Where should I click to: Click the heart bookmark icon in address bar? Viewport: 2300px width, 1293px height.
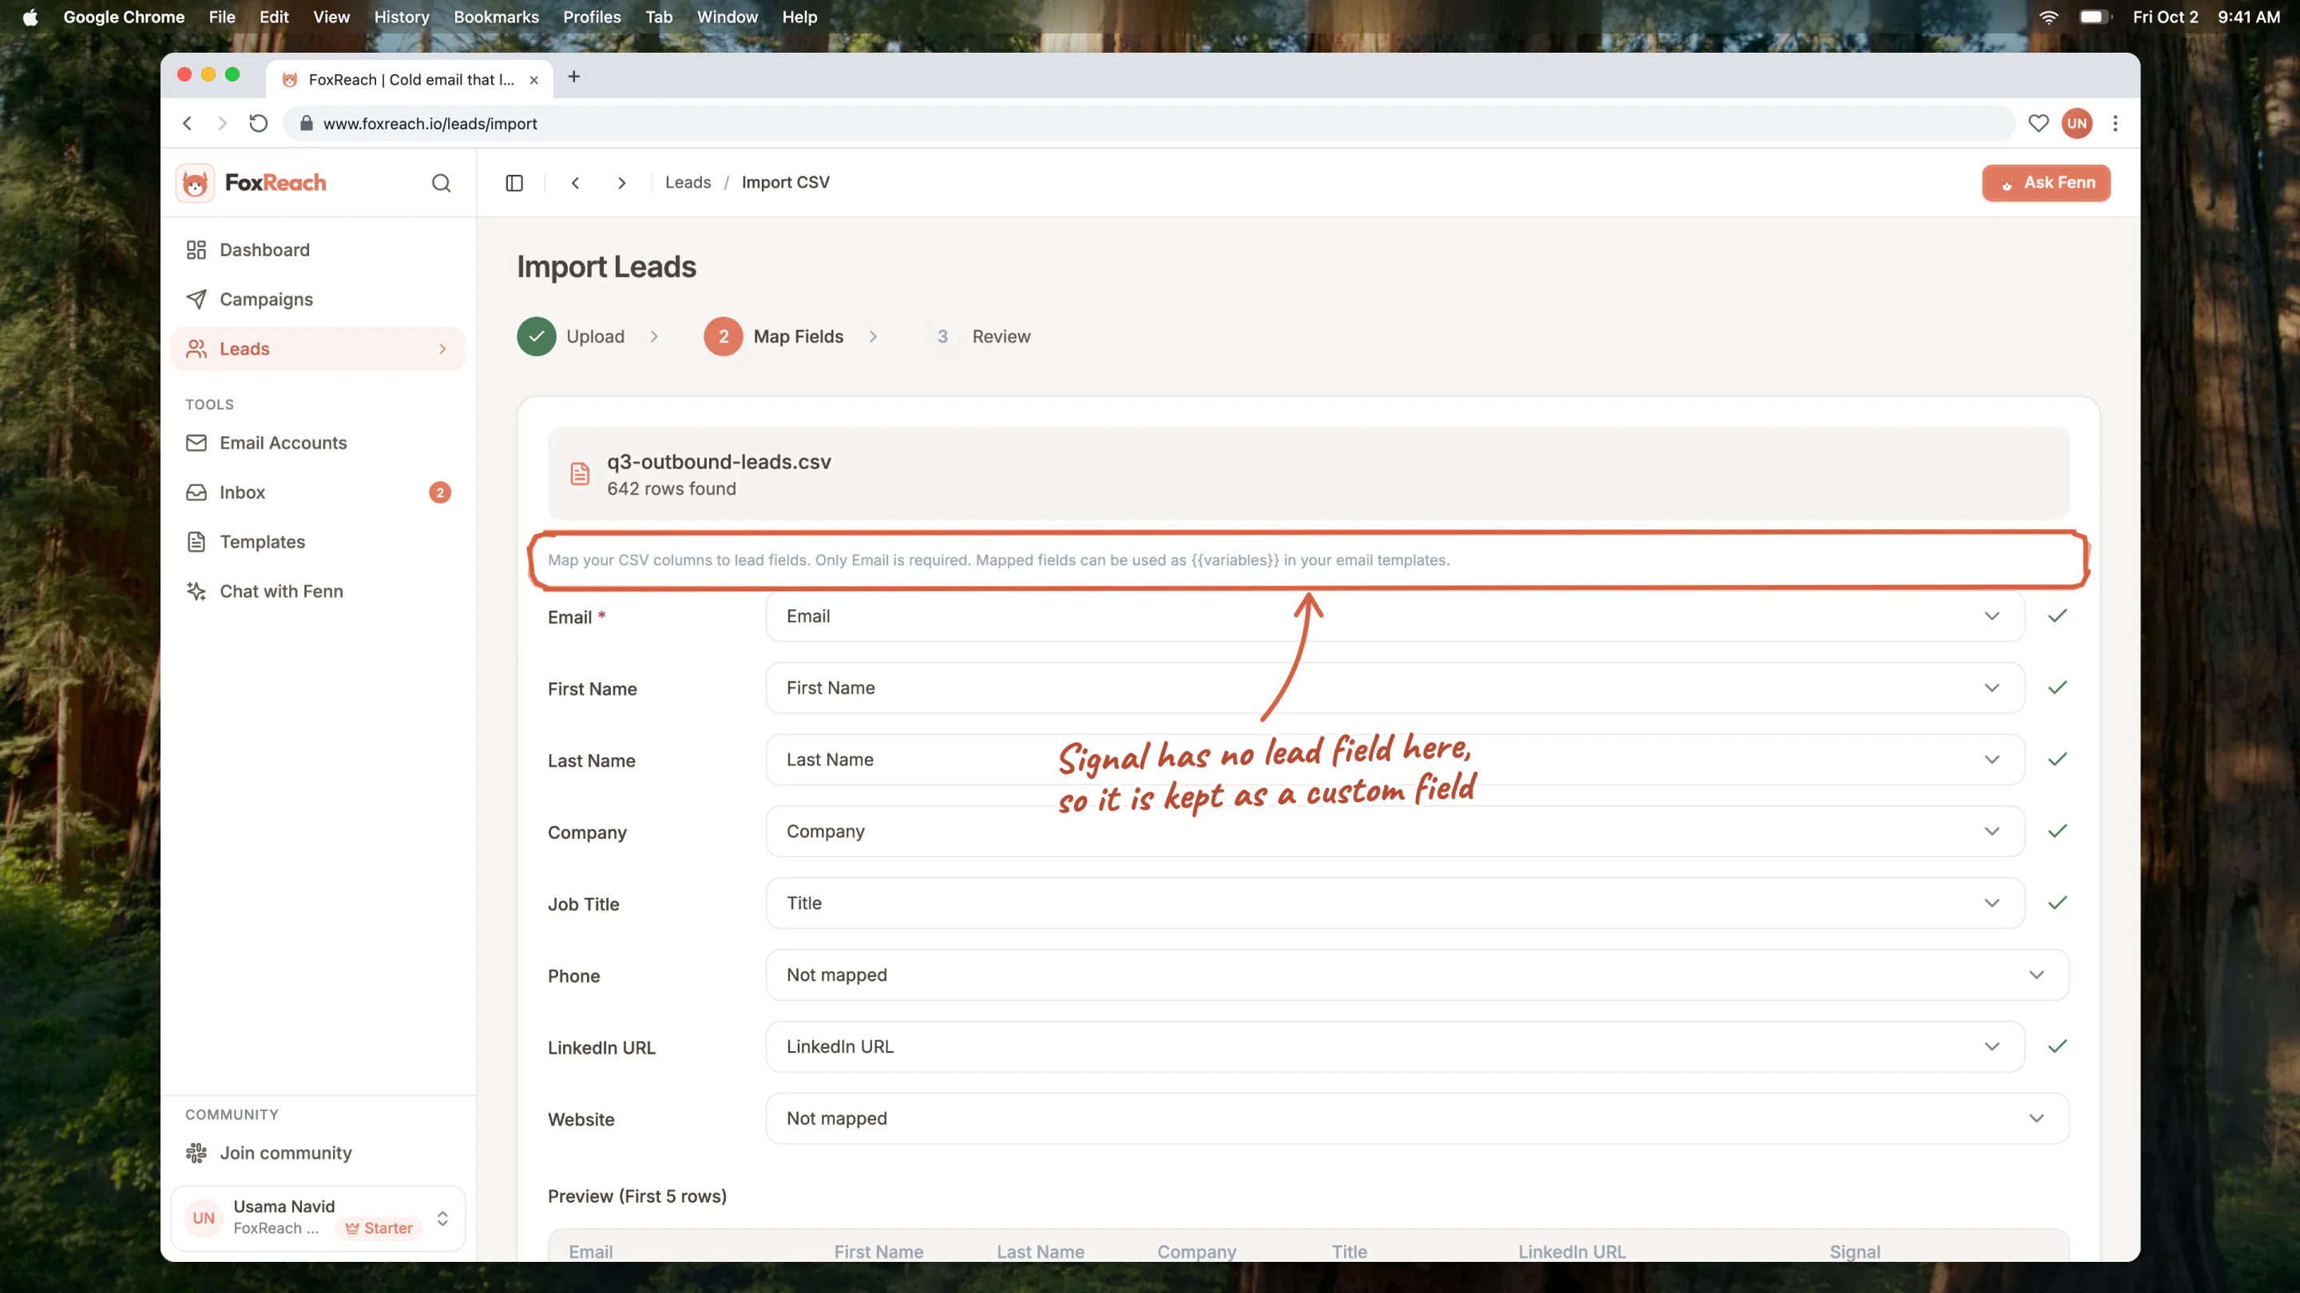click(2038, 123)
